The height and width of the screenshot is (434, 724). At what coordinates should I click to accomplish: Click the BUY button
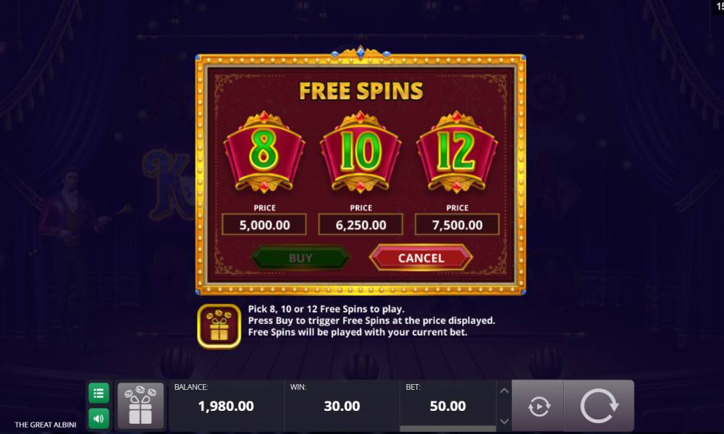tap(300, 258)
